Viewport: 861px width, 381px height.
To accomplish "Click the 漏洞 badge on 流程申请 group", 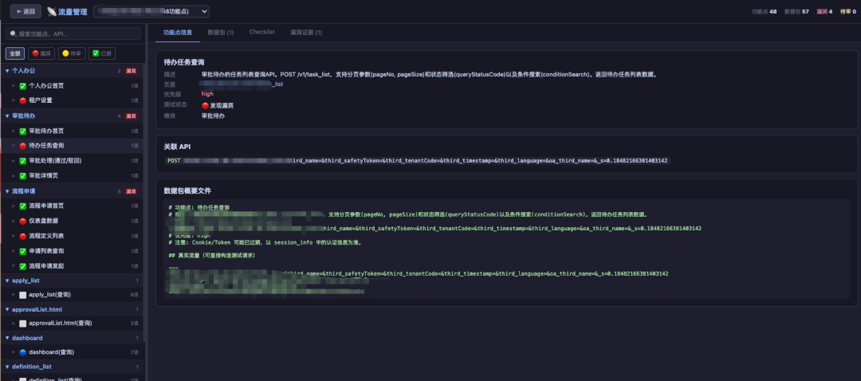I will [131, 191].
